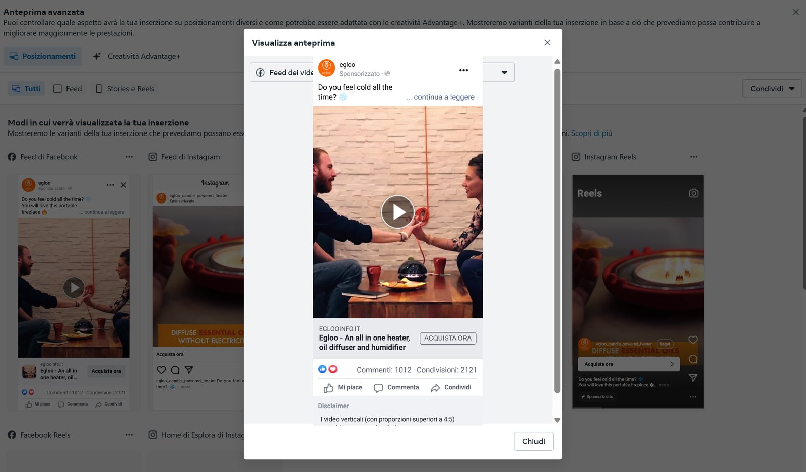
Task: Click the EGLOOINFO.IT domain text
Action: click(x=340, y=329)
